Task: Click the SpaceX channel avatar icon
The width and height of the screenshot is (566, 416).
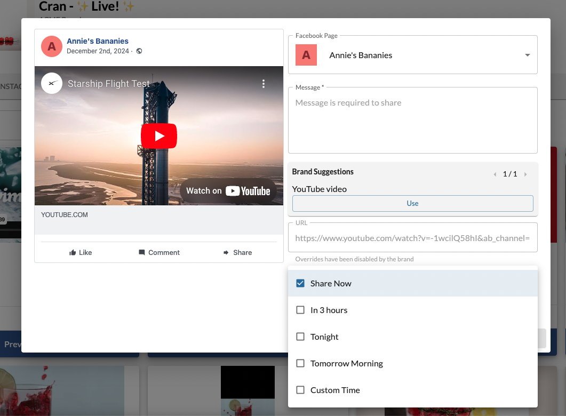Action: pyautogui.click(x=52, y=83)
